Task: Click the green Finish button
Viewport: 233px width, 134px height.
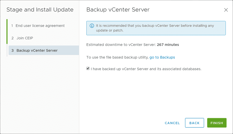Action: coord(217,123)
